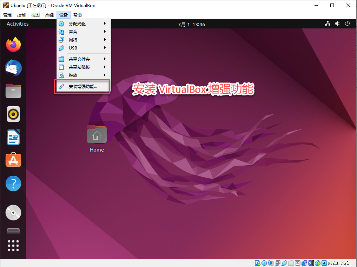Click the network icon in Ubuntu top bar
Image resolution: width=357 pixels, height=267 pixels.
click(x=328, y=24)
